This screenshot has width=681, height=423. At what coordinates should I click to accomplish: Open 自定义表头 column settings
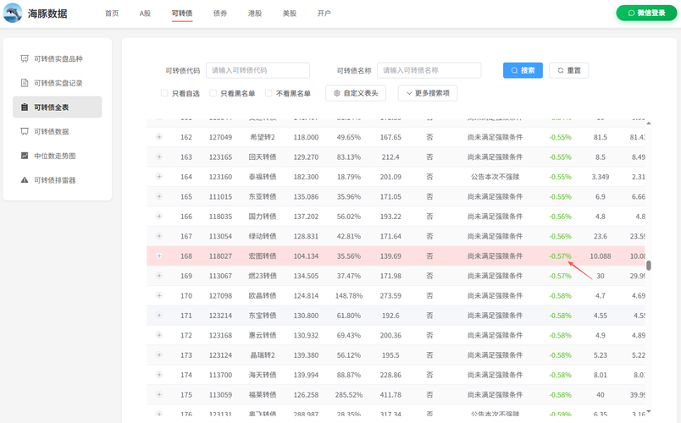tap(357, 93)
